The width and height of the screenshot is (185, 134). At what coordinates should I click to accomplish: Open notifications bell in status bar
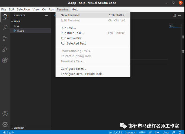[180, 132]
